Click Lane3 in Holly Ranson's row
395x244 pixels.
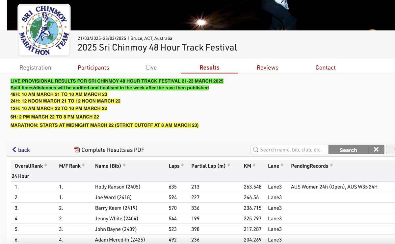pyautogui.click(x=275, y=187)
